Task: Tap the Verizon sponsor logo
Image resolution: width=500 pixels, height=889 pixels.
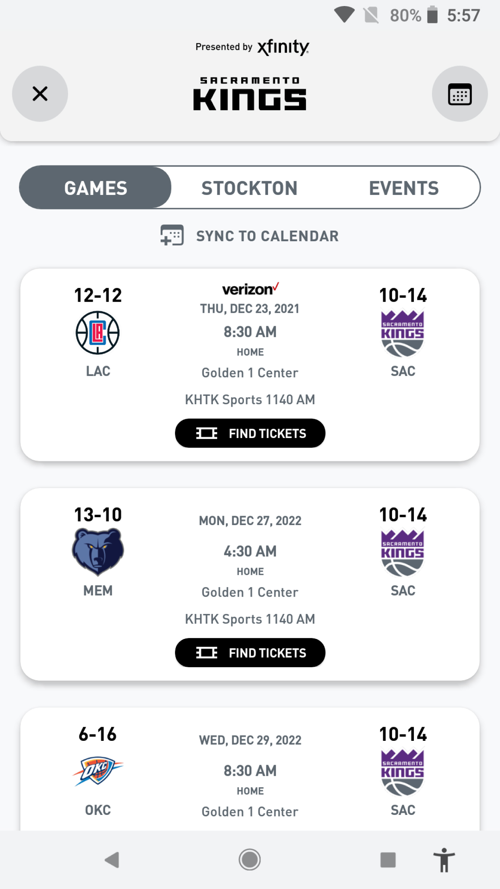Action: [x=250, y=289]
